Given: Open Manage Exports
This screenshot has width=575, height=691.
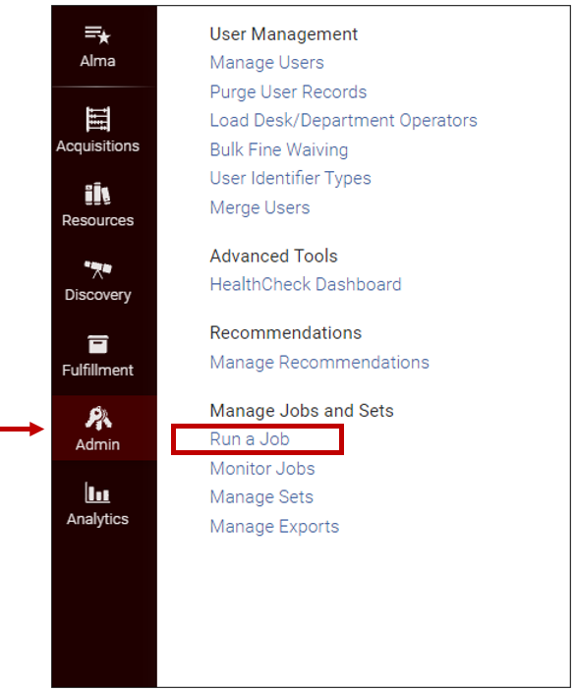Looking at the screenshot, I should point(274,527).
